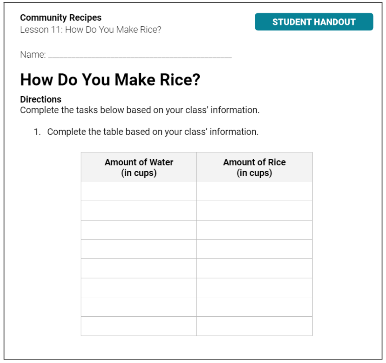Click the first row rice cell

[x=255, y=192]
